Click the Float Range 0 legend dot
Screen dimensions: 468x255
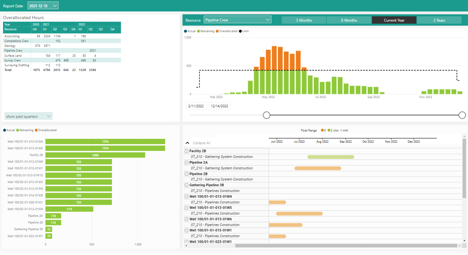pyautogui.click(x=322, y=131)
